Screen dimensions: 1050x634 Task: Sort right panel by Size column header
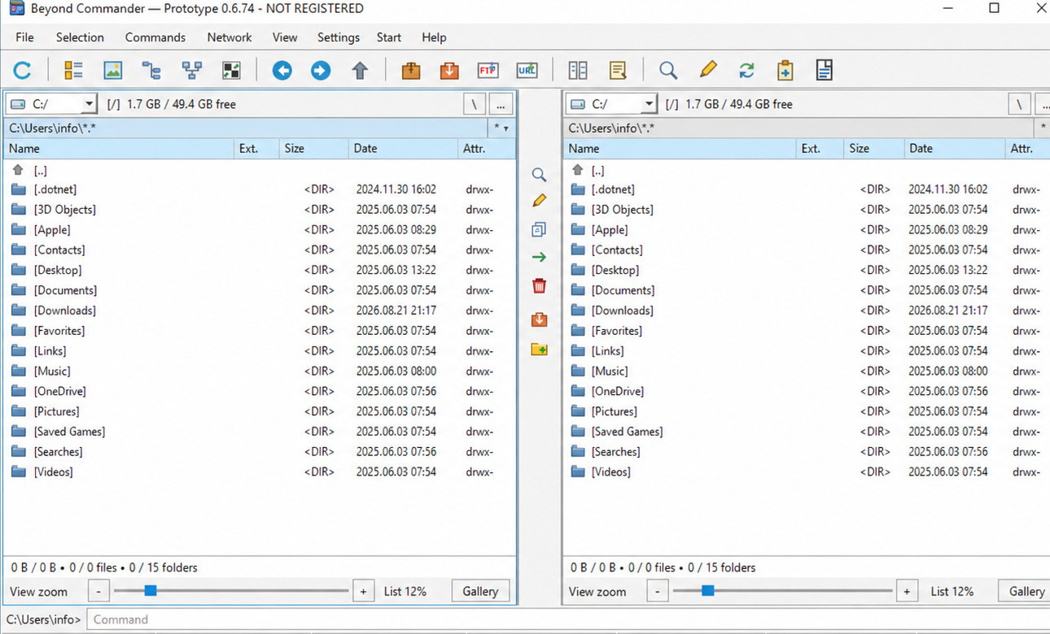(873, 149)
